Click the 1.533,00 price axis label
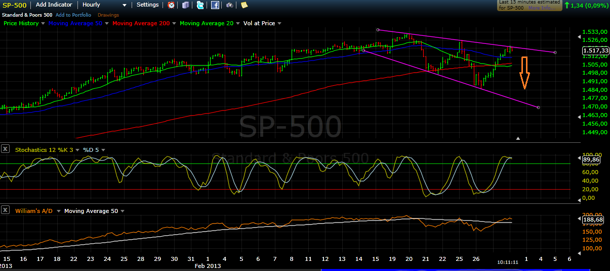The width and height of the screenshot is (610, 271). tap(595, 31)
